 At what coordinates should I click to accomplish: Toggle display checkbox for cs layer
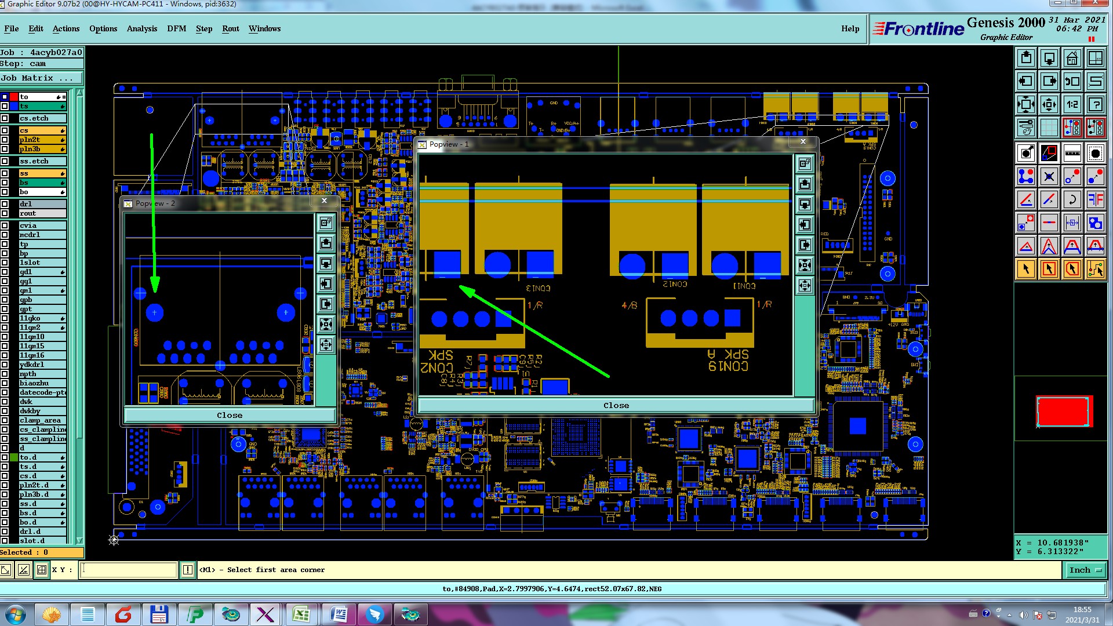pos(5,130)
